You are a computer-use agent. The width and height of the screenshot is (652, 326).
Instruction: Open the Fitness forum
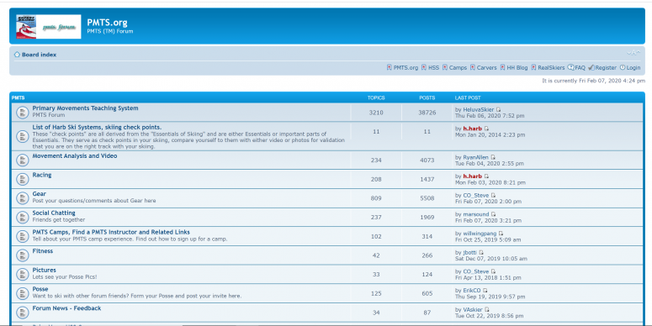coord(43,251)
